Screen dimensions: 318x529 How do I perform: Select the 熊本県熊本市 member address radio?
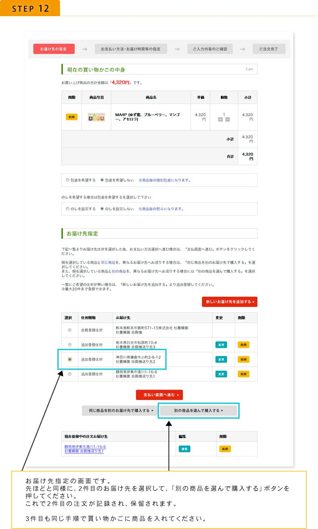[69, 330]
